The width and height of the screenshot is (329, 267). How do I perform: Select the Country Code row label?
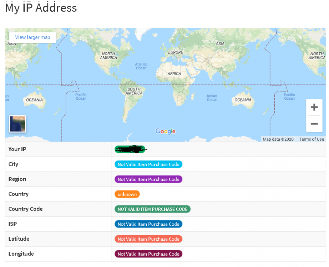[25, 209]
